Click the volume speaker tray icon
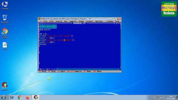The height and width of the screenshot is (100, 178). tap(163, 97)
